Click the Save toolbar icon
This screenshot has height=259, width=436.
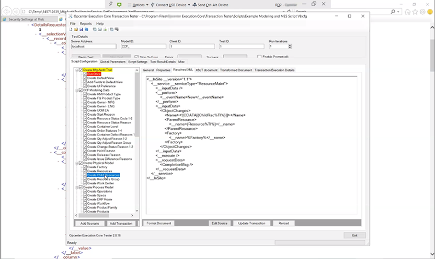(82, 29)
